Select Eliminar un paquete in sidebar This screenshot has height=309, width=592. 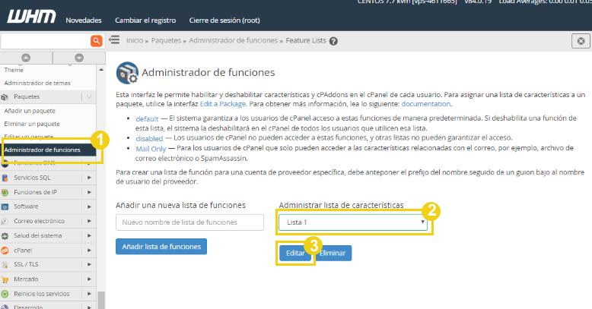click(x=32, y=124)
